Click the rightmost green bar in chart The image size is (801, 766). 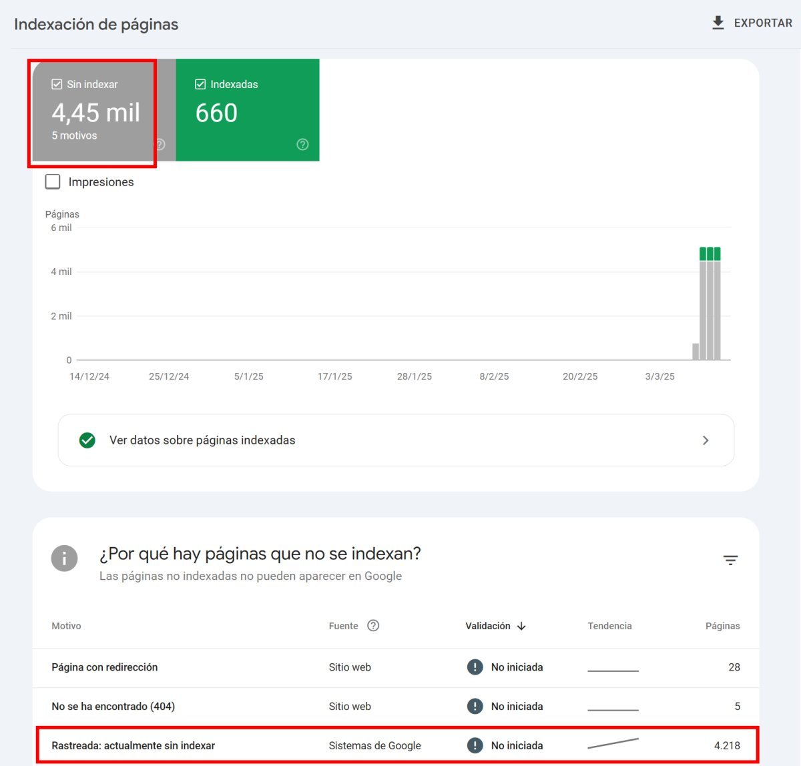pos(718,254)
